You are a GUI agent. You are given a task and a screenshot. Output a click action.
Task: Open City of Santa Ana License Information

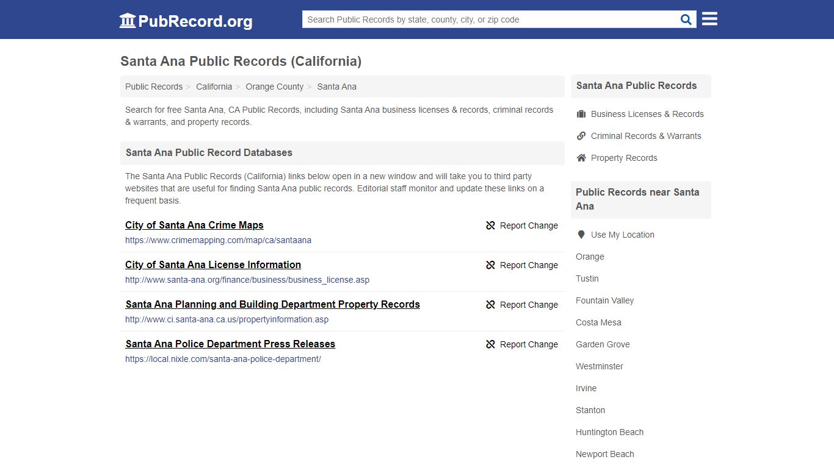(x=213, y=264)
